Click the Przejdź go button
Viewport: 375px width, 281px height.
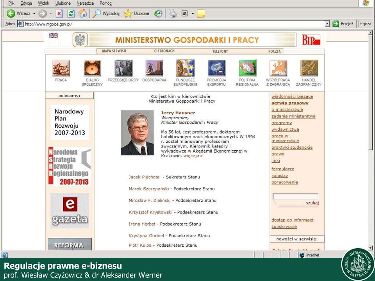[343, 24]
